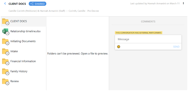This screenshot has width=188, height=95.
Task: Select the 'CLIENT DOCS' row label in list
Action: [18, 21]
